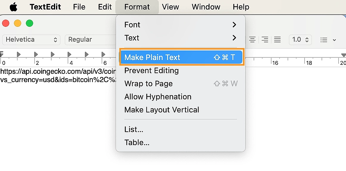The width and height of the screenshot is (346, 171).
Task: Click the green zoom window button
Action: pyautogui.click(x=30, y=23)
